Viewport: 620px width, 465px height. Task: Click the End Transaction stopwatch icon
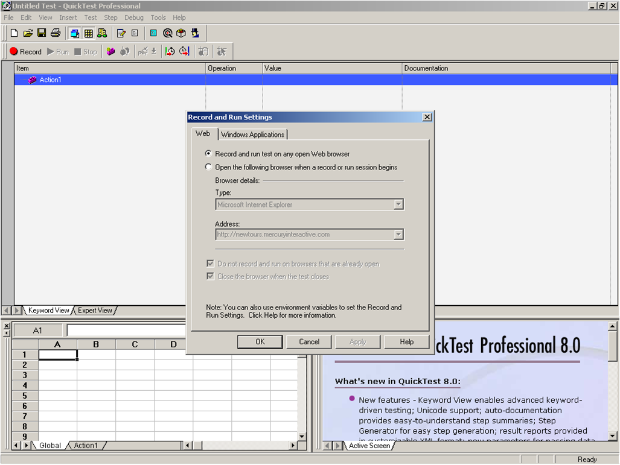pyautogui.click(x=184, y=51)
